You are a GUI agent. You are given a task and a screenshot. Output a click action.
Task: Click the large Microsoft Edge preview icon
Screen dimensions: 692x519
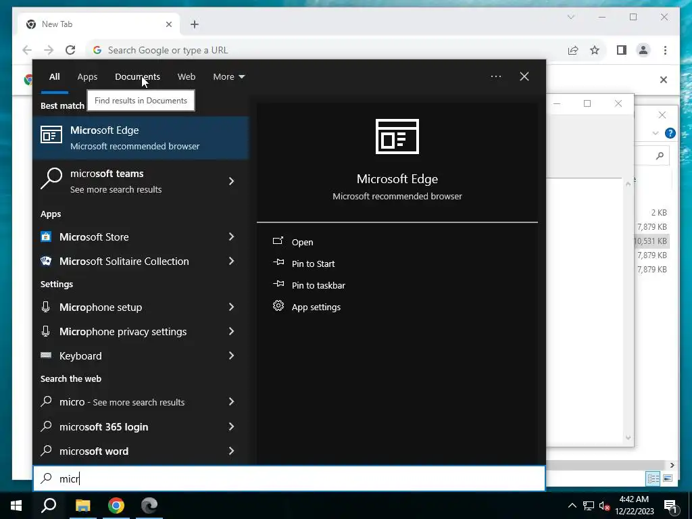pos(397,137)
